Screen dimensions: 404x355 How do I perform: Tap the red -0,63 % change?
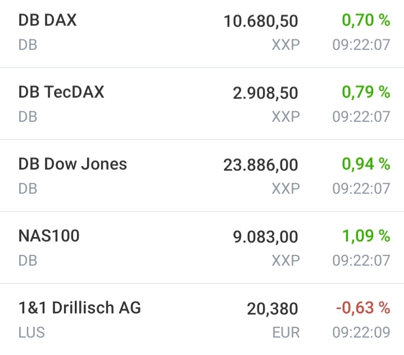[363, 308]
